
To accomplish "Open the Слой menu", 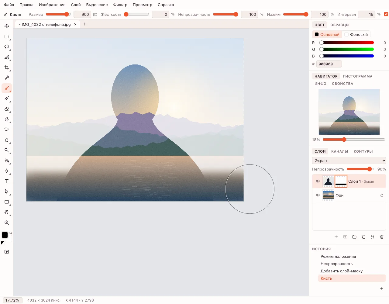I will click(x=76, y=5).
